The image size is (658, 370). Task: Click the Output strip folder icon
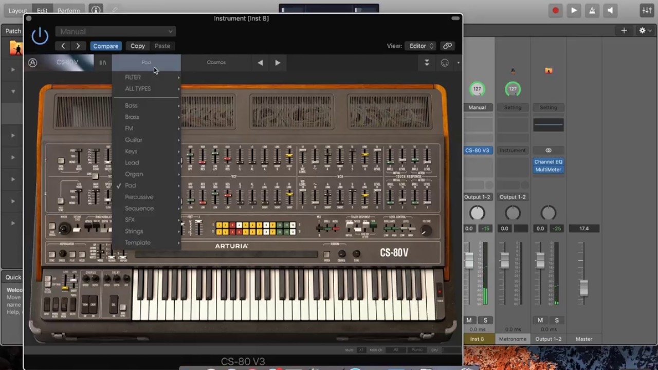pyautogui.click(x=549, y=71)
